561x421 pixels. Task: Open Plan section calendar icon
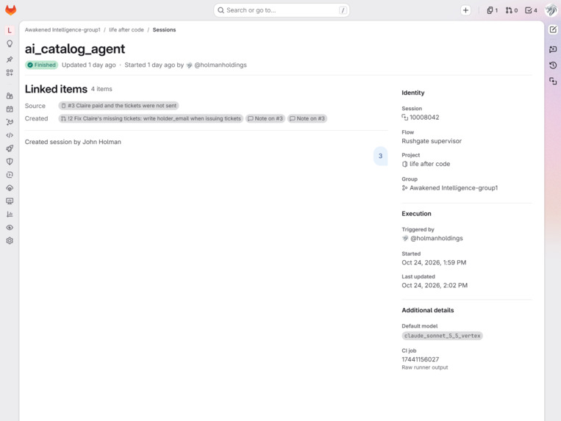[x=10, y=109]
